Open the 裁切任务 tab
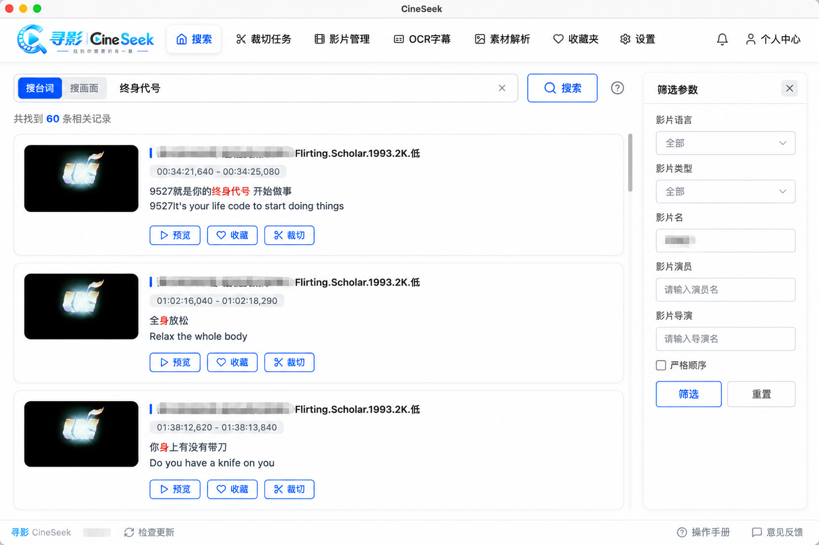Viewport: 819px width, 545px height. coord(264,39)
